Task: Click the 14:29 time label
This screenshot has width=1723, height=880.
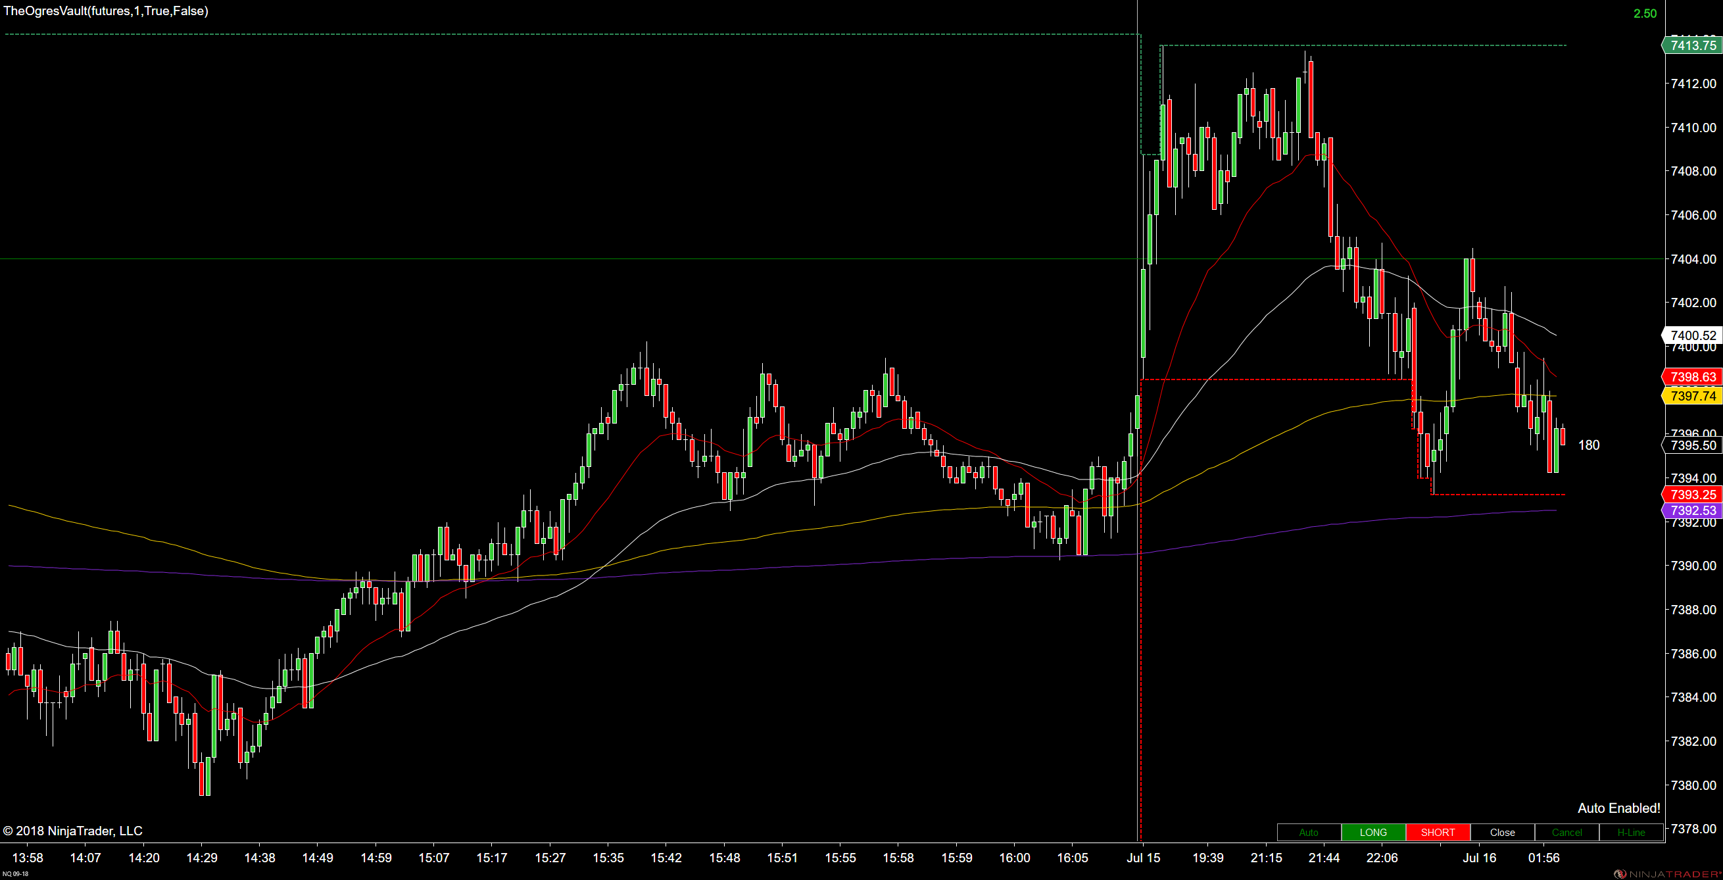Action: pyautogui.click(x=201, y=858)
